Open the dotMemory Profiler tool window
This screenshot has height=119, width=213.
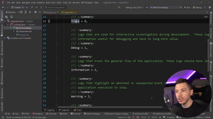click(162, 114)
